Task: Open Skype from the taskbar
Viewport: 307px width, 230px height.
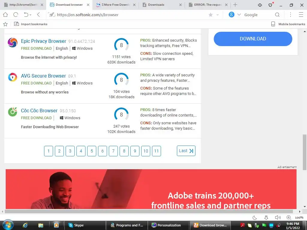Action: click(85, 225)
